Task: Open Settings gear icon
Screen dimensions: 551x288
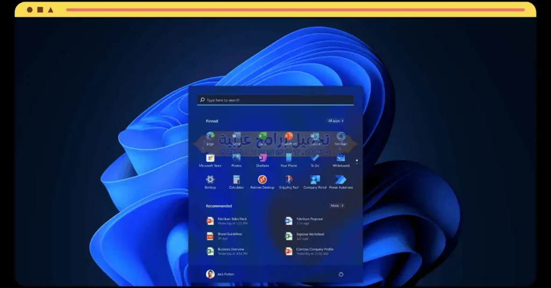Action: pyautogui.click(x=210, y=179)
